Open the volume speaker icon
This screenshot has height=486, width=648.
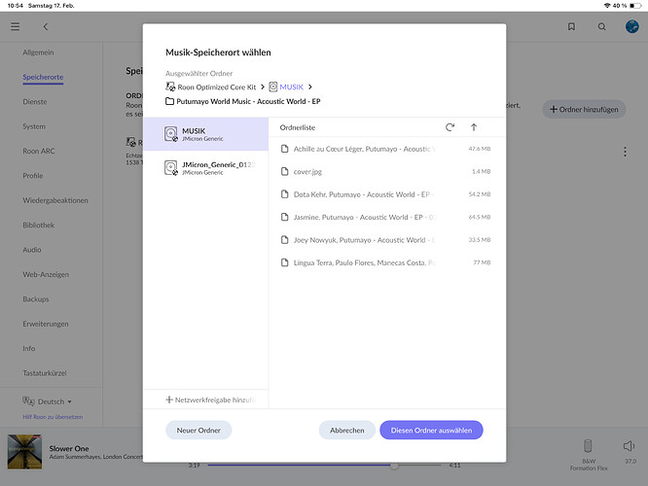[629, 446]
